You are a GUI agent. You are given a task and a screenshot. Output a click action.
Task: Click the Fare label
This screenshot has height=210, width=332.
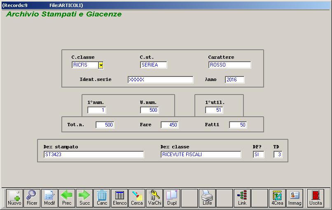point(145,125)
